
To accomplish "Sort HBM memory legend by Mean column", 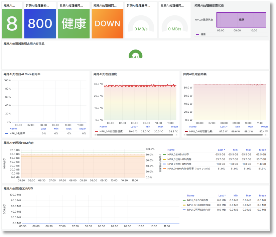I will pyautogui.click(x=262, y=150).
